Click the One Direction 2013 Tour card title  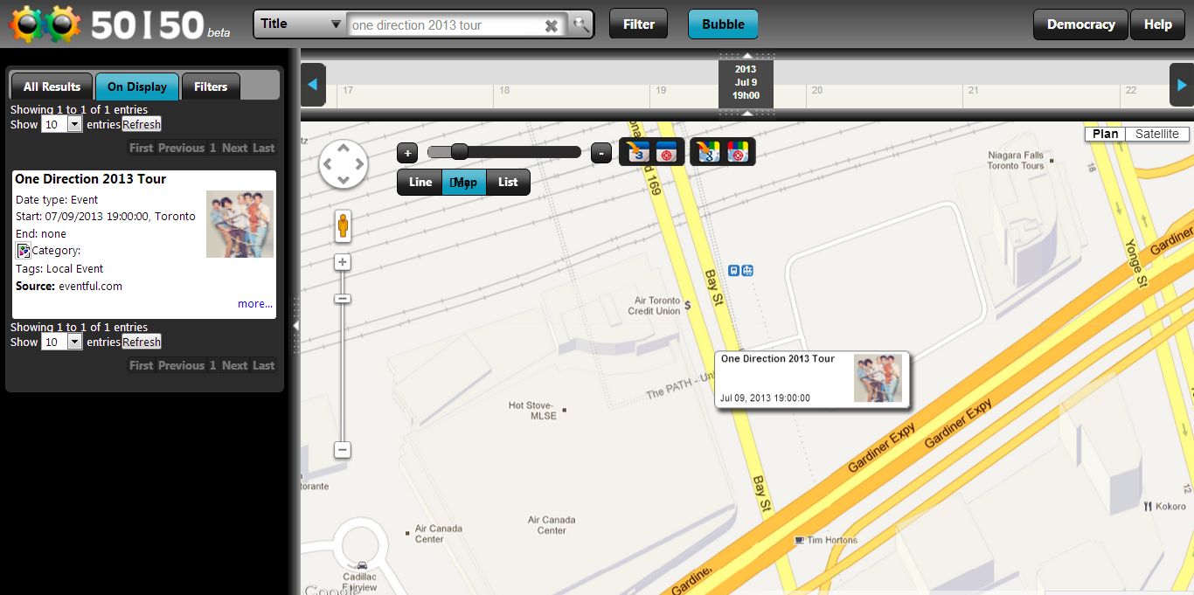point(91,179)
